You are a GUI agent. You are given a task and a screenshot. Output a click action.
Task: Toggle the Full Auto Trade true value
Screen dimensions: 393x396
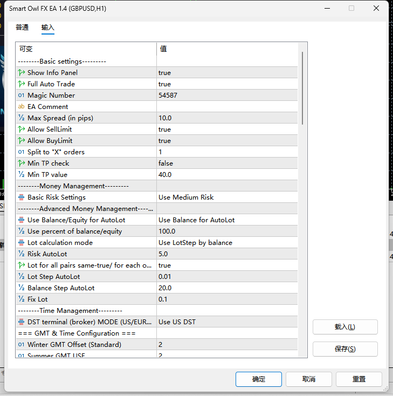(227, 84)
